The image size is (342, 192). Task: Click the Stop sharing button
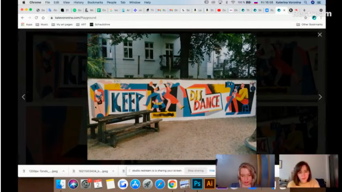tap(195, 171)
